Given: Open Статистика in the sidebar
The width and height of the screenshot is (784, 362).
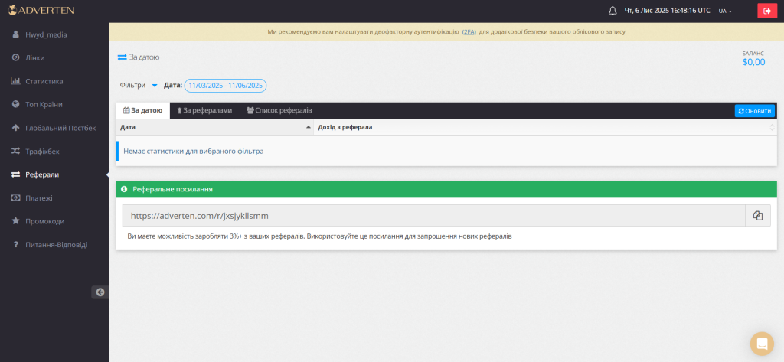Looking at the screenshot, I should 44,81.
